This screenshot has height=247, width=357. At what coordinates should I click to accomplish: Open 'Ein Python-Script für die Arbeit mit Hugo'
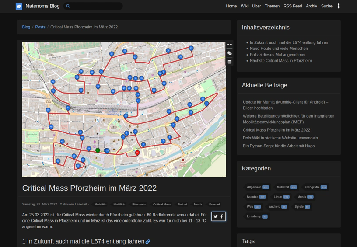[279, 146]
